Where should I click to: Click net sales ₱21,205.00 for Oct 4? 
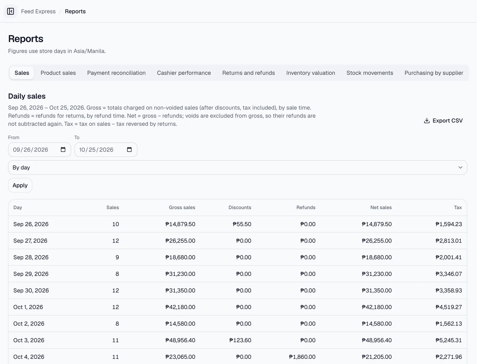[377, 357]
